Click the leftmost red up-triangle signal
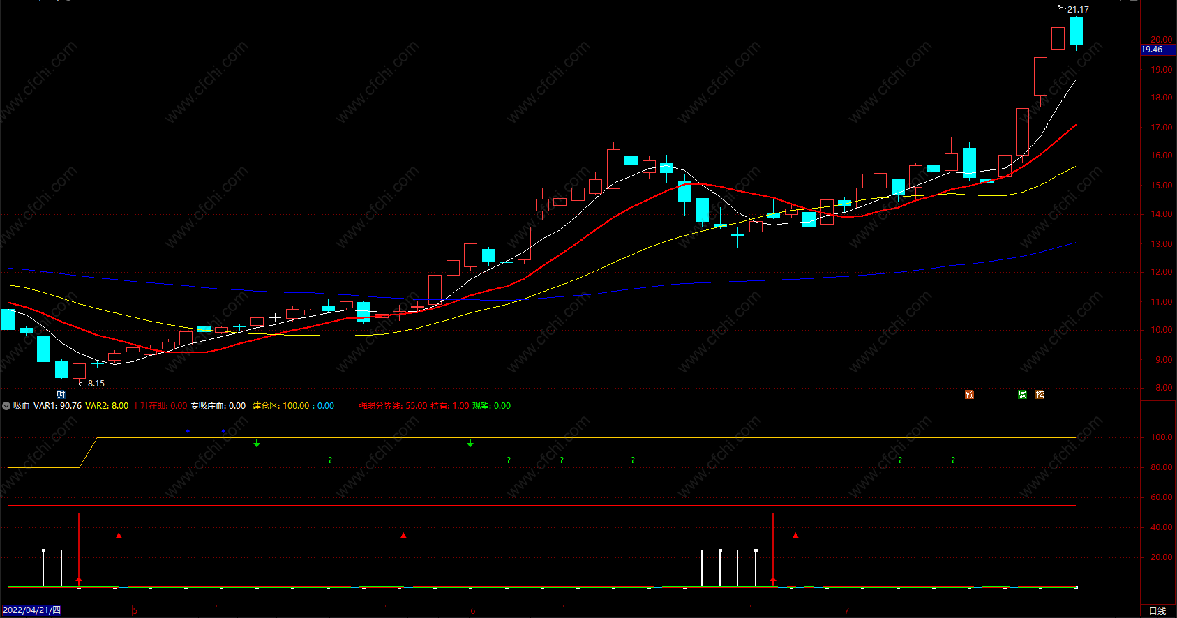The image size is (1177, 618). coord(119,535)
